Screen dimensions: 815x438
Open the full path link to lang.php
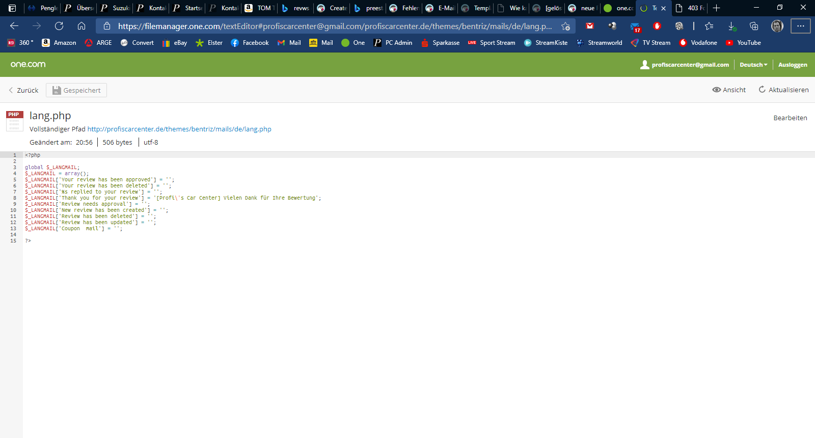pyautogui.click(x=179, y=129)
